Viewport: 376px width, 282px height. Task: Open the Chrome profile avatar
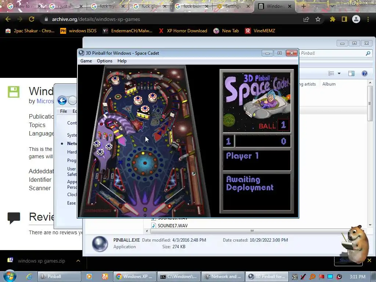coord(356,19)
